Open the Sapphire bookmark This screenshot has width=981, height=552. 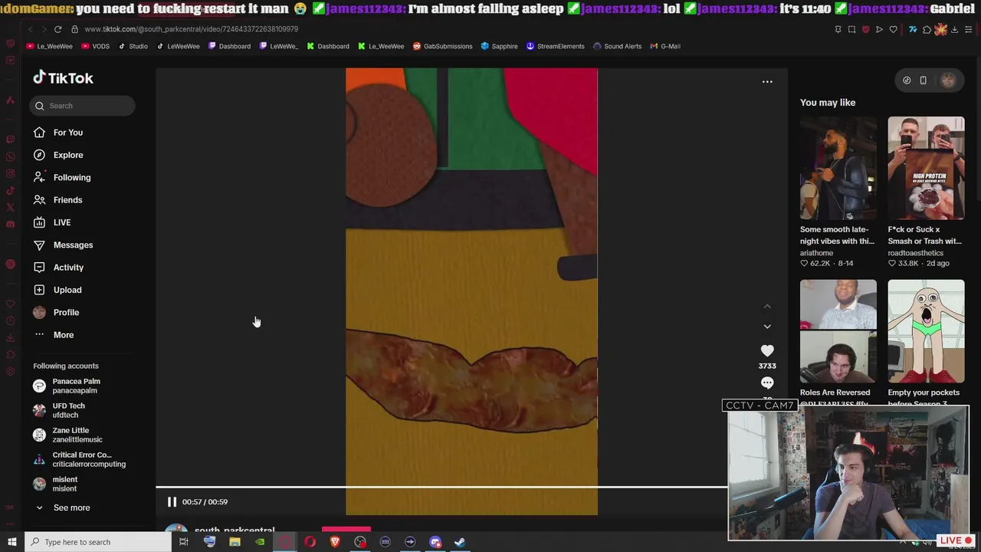499,46
